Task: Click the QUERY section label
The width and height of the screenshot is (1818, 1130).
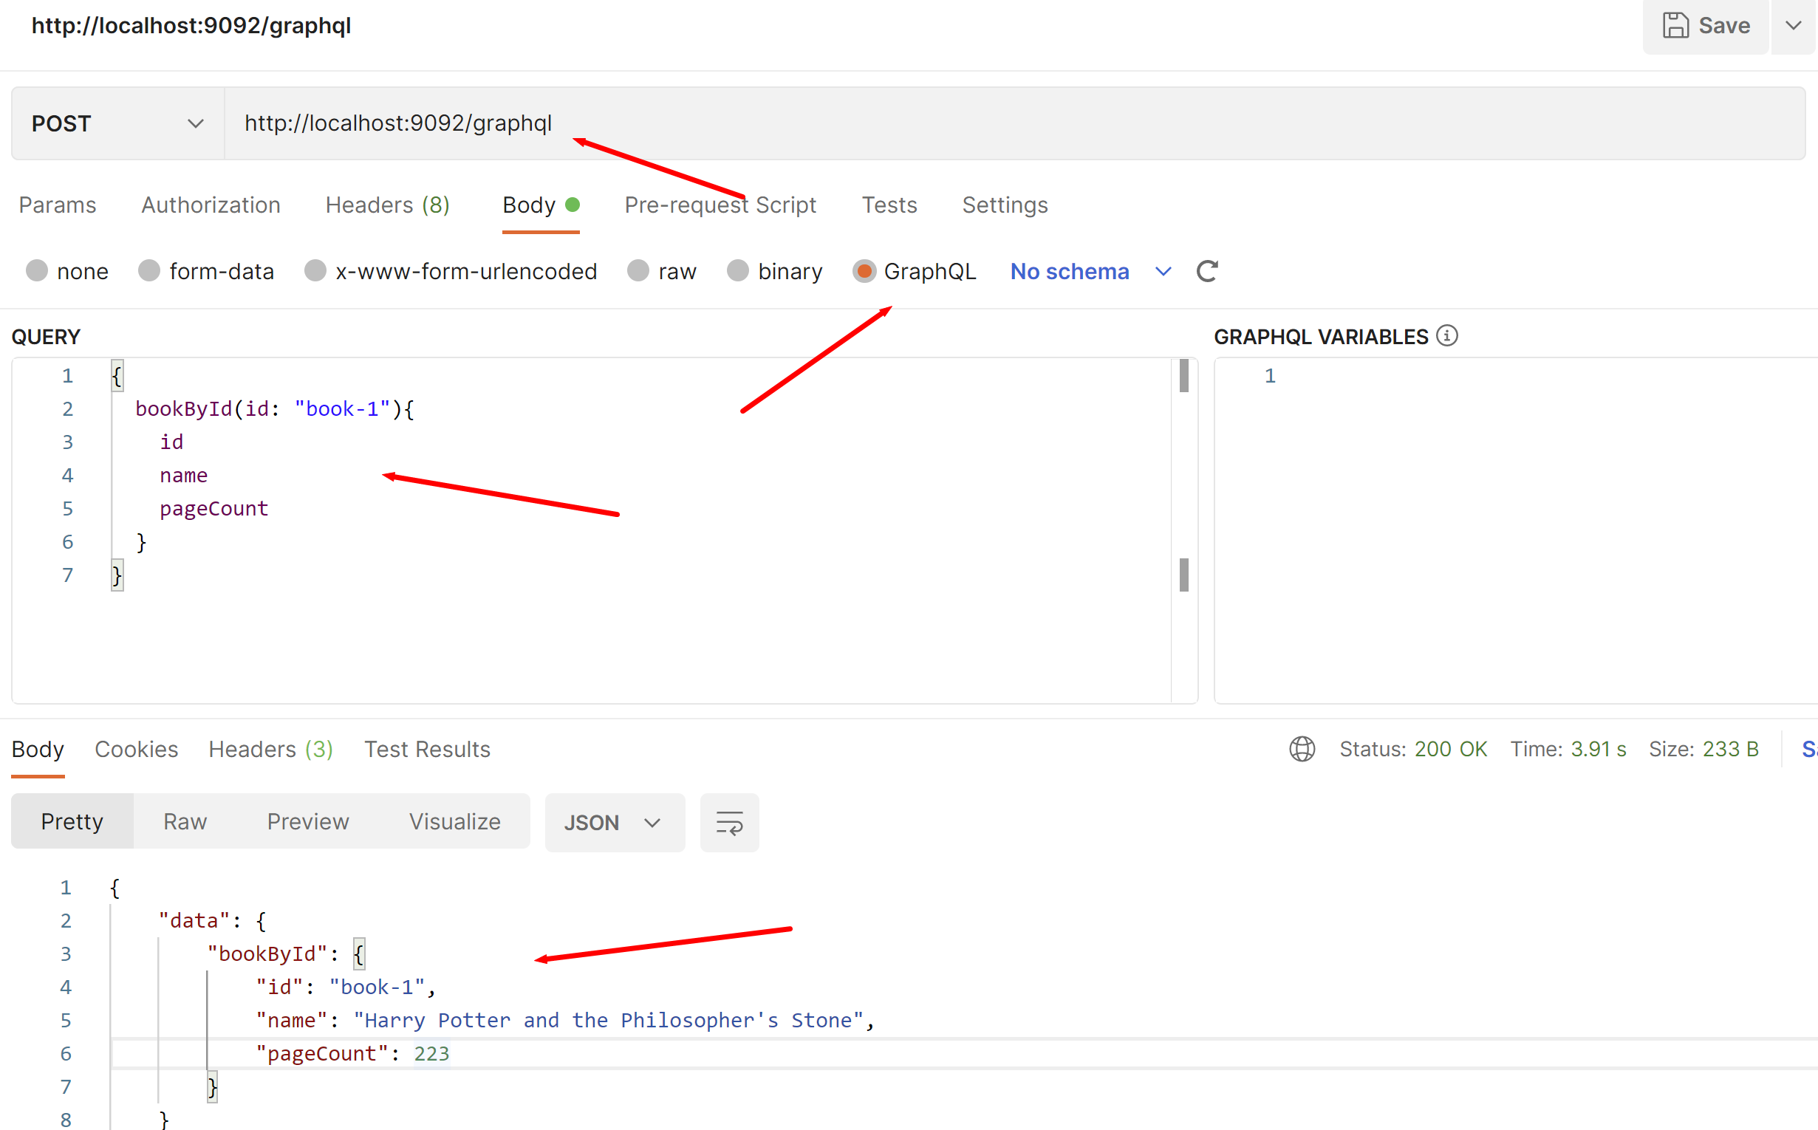Action: pos(46,337)
